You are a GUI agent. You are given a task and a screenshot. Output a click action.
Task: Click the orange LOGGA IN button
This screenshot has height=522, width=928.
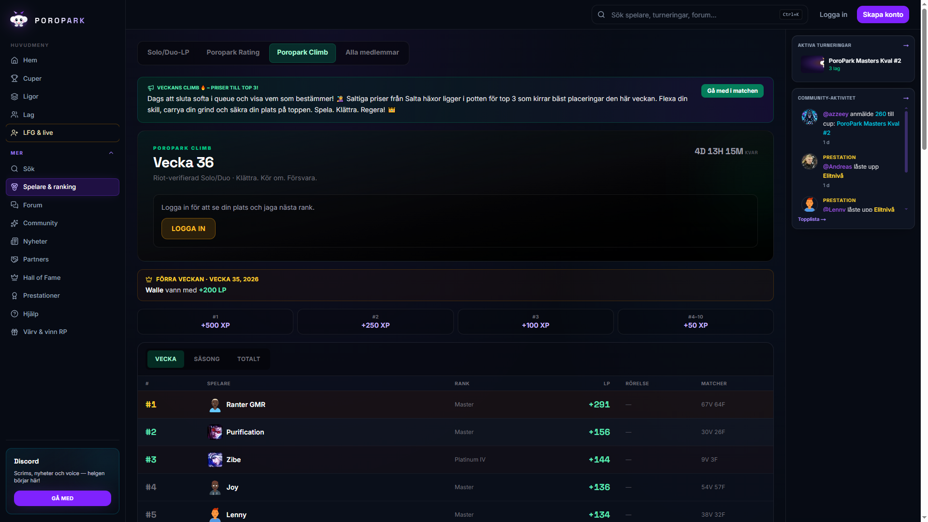coord(188,229)
